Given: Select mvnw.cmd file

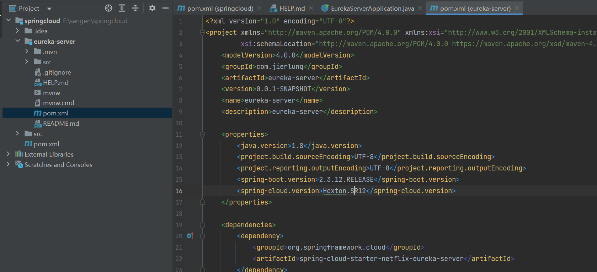Looking at the screenshot, I should (59, 103).
